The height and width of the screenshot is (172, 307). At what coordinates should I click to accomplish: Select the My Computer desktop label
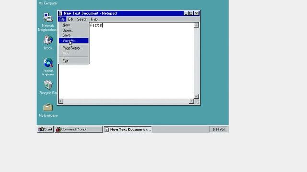click(x=48, y=3)
